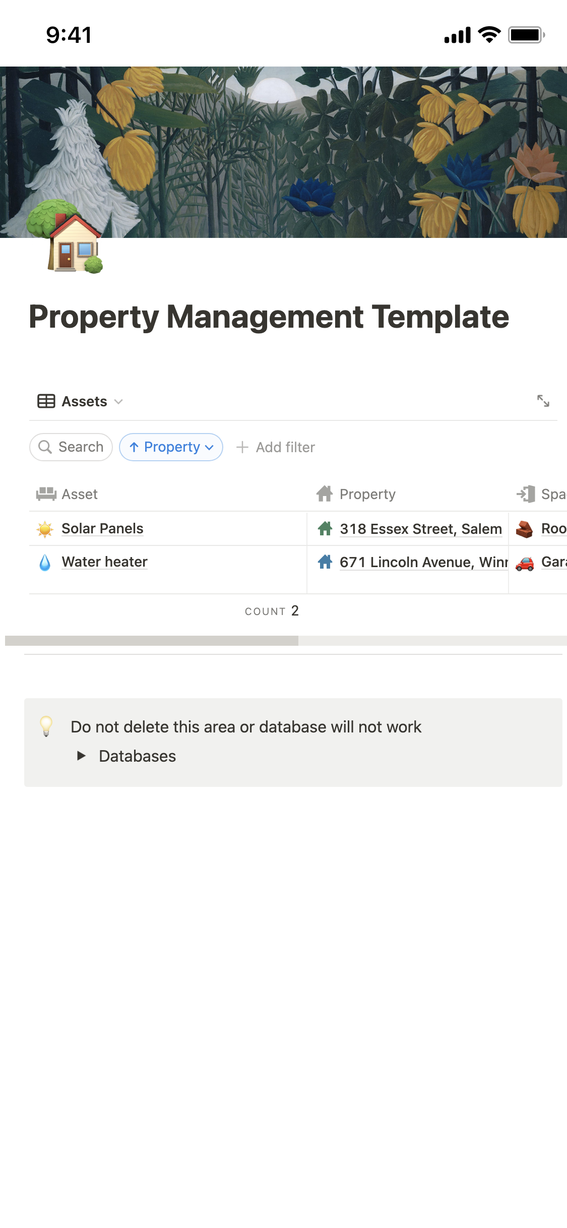This screenshot has height=1228, width=567.
Task: Tap the horizontal table scrollbar
Action: pyautogui.click(x=152, y=641)
